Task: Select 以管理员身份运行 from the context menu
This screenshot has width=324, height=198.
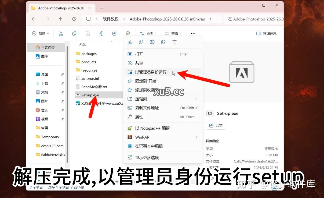Action: click(x=150, y=72)
